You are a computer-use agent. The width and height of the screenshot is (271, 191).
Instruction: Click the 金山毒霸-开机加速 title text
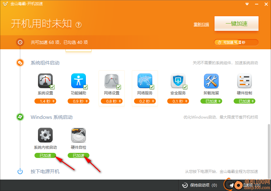pos(26,4)
